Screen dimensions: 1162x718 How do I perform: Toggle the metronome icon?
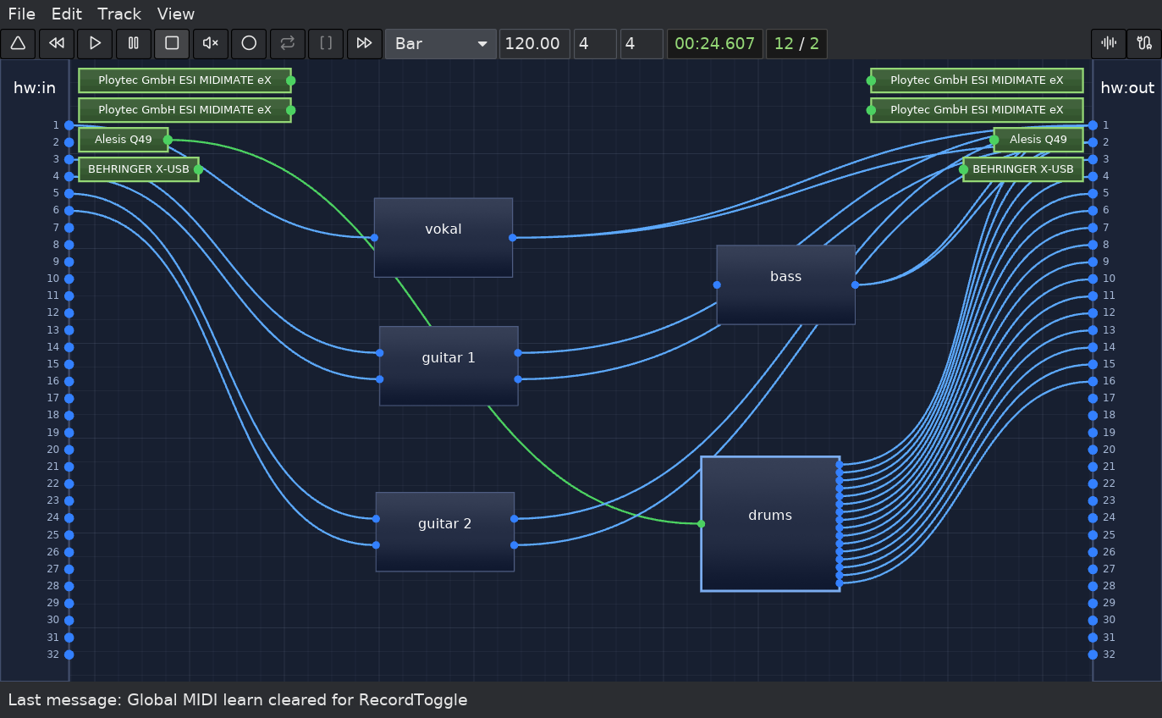18,43
